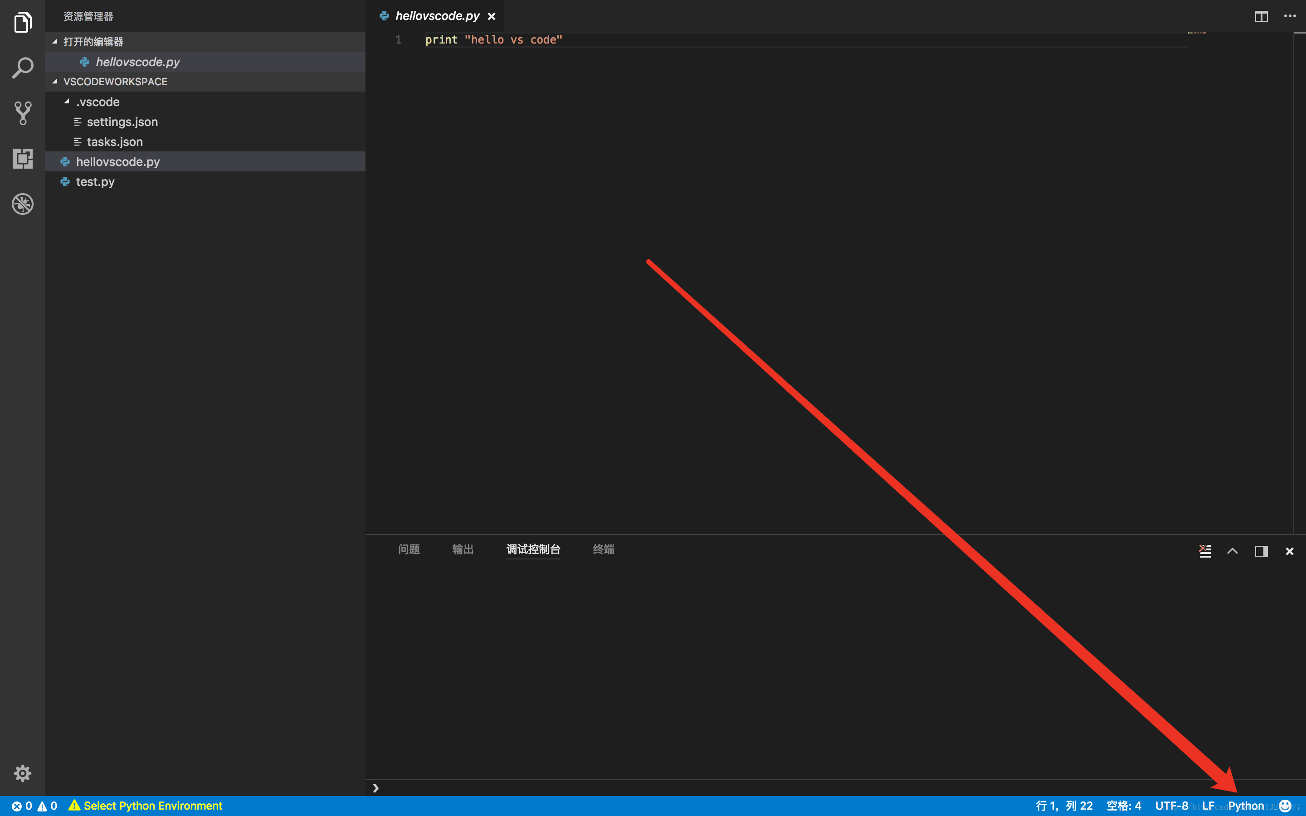Click the Run and Debug icon in sidebar
This screenshot has height=816, width=1306.
pos(23,158)
